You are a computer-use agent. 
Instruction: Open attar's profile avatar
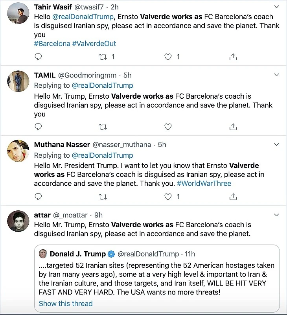click(18, 221)
